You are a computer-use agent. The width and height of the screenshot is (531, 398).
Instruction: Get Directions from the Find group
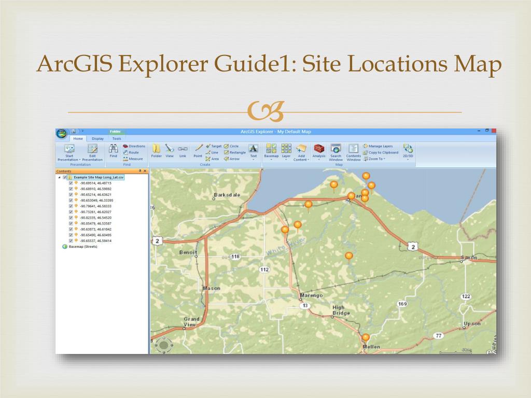134,146
